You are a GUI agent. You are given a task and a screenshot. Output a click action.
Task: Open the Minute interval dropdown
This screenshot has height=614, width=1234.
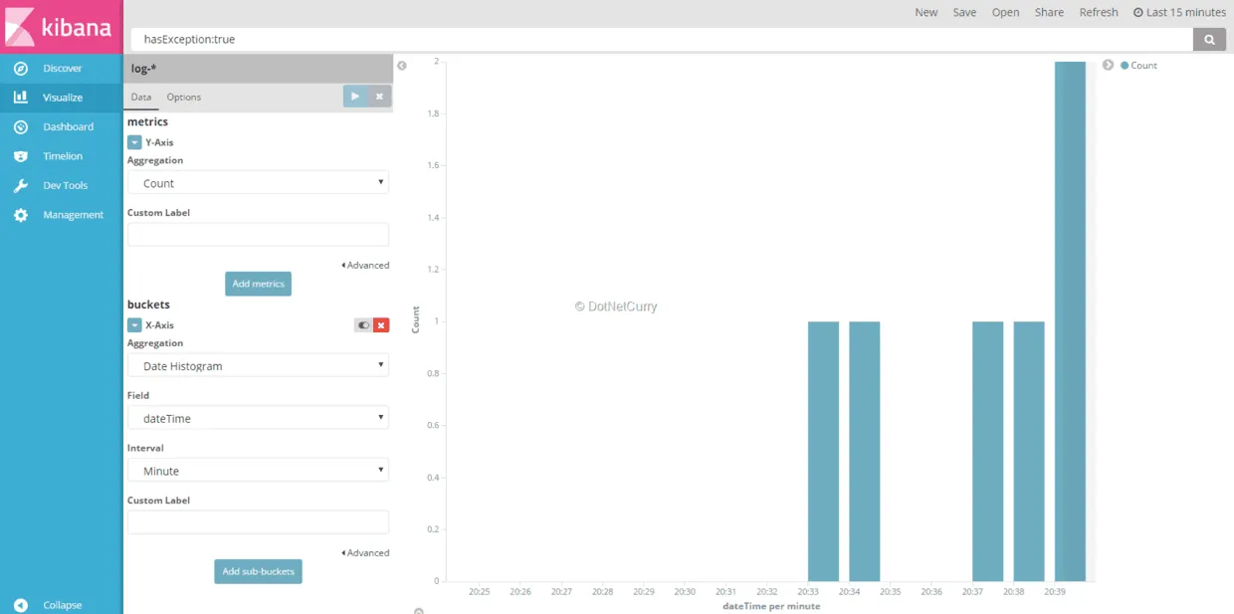click(258, 471)
